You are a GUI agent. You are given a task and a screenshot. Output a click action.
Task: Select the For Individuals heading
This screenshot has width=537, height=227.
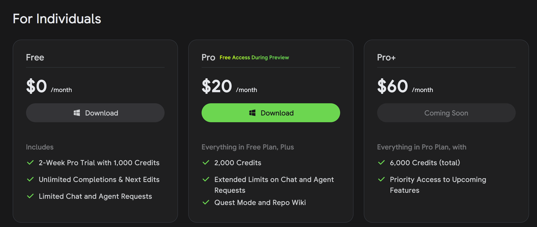click(x=57, y=19)
